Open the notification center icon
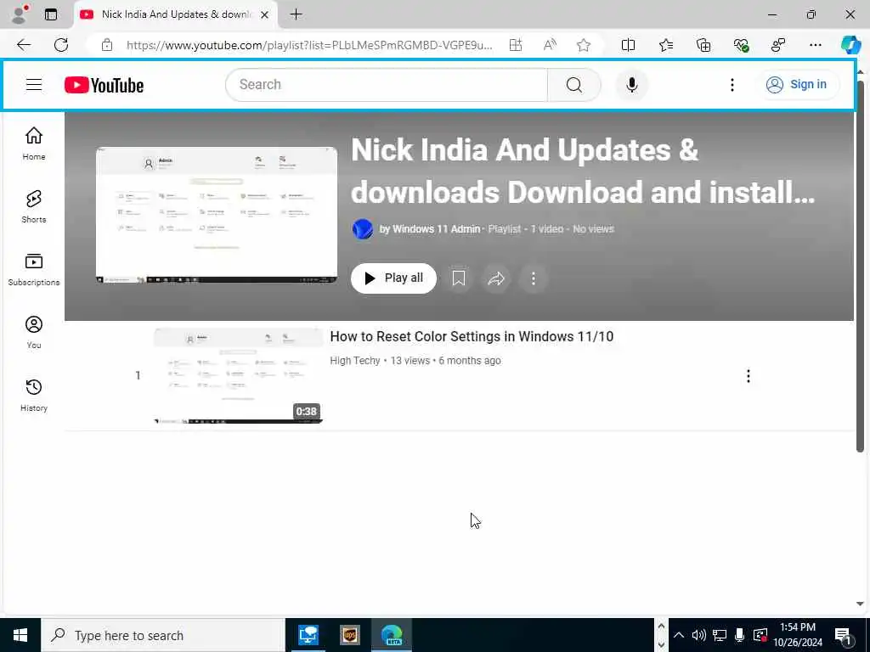Screen dimensions: 870x652 [844, 635]
